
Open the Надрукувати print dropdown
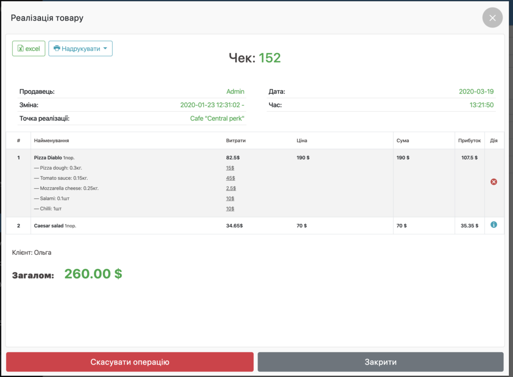click(x=80, y=49)
